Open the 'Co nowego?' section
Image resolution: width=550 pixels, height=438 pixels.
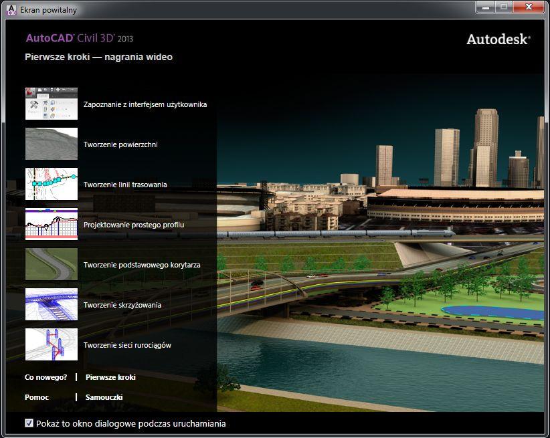(x=46, y=377)
